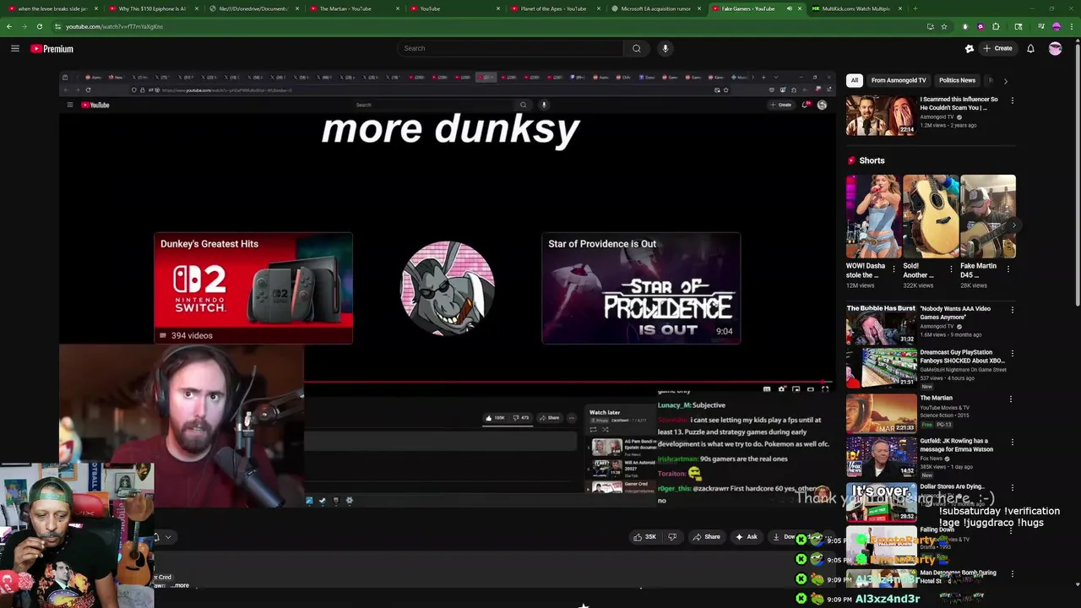Mute the Fake Gamers tab audio
The width and height of the screenshot is (1081, 608).
(x=790, y=8)
